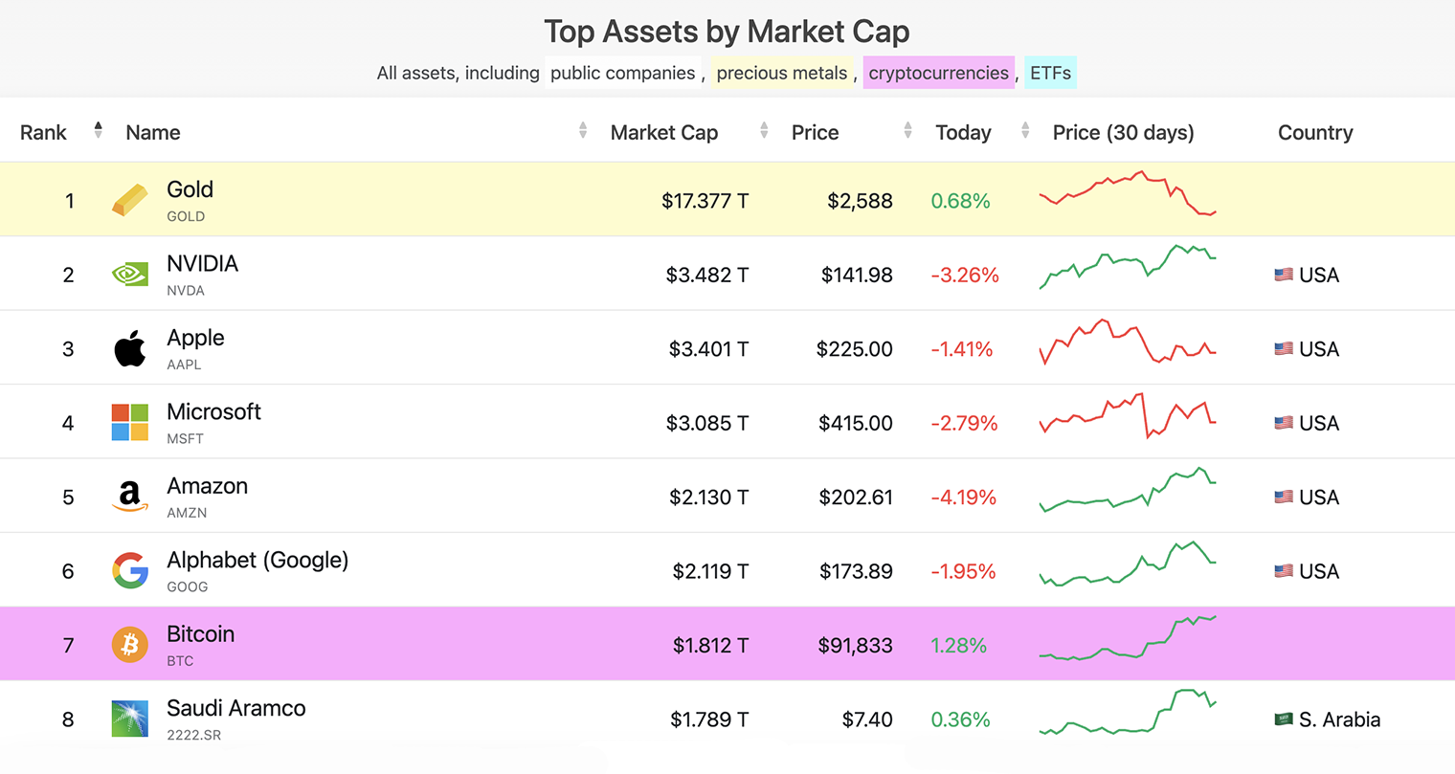The height and width of the screenshot is (774, 1455).
Task: Open the Microsoft company link
Action: pos(213,411)
